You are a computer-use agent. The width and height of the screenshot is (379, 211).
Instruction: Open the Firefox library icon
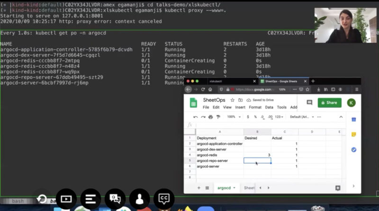coord(326,89)
